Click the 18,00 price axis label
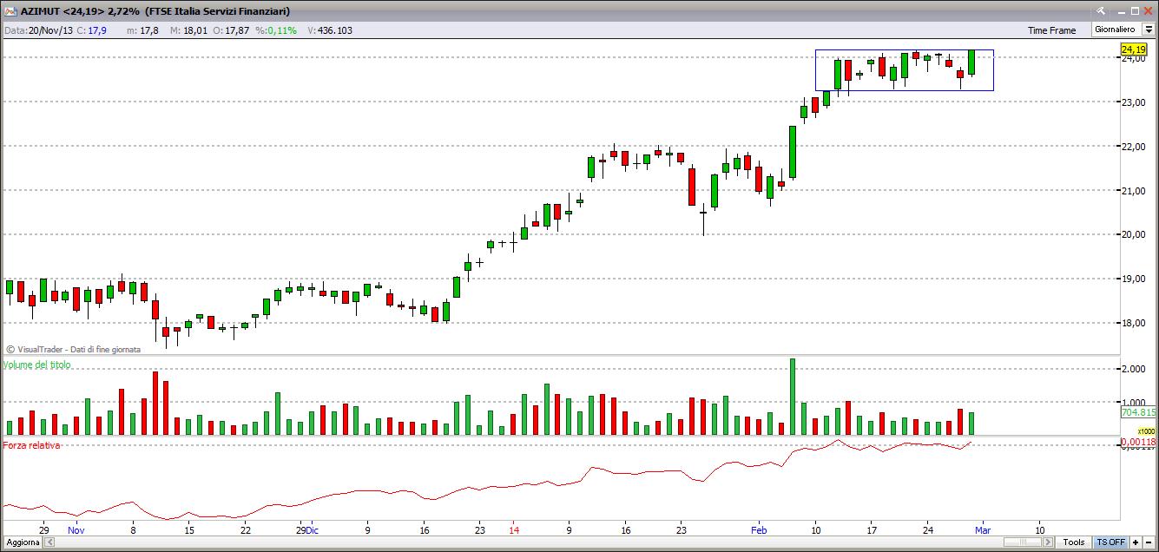 pyautogui.click(x=1132, y=324)
